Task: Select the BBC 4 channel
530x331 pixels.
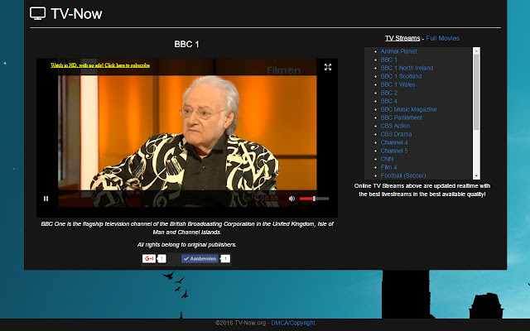Action: [x=388, y=101]
